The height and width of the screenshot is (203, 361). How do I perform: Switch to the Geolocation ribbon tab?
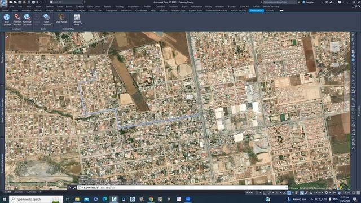pyautogui.click(x=256, y=10)
